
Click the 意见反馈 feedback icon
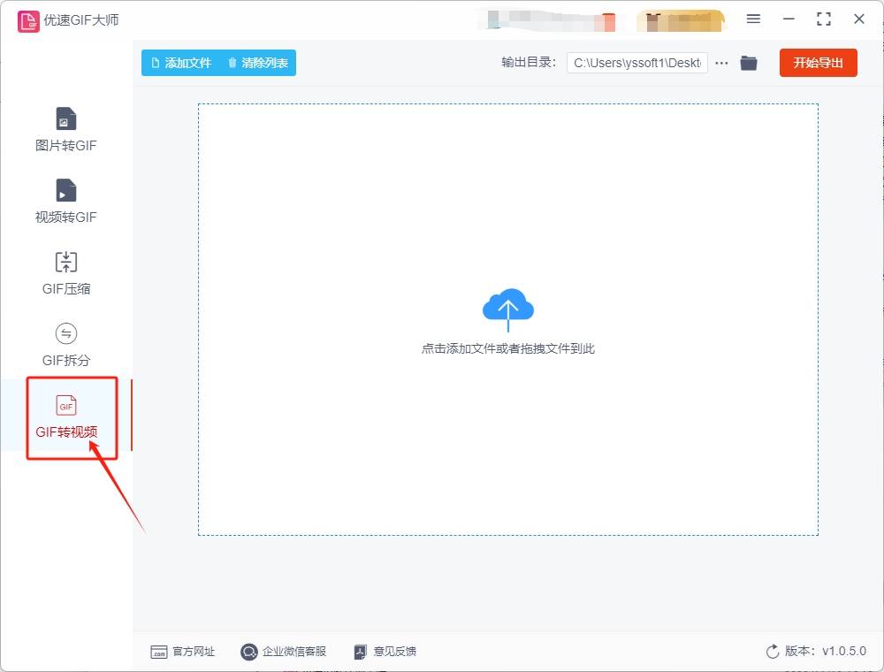coord(385,651)
